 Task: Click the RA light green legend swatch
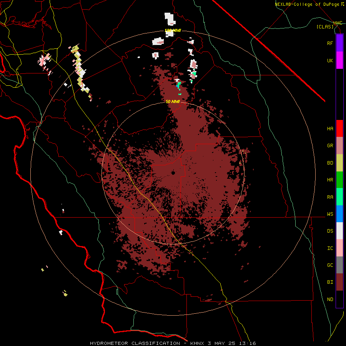click(339, 197)
